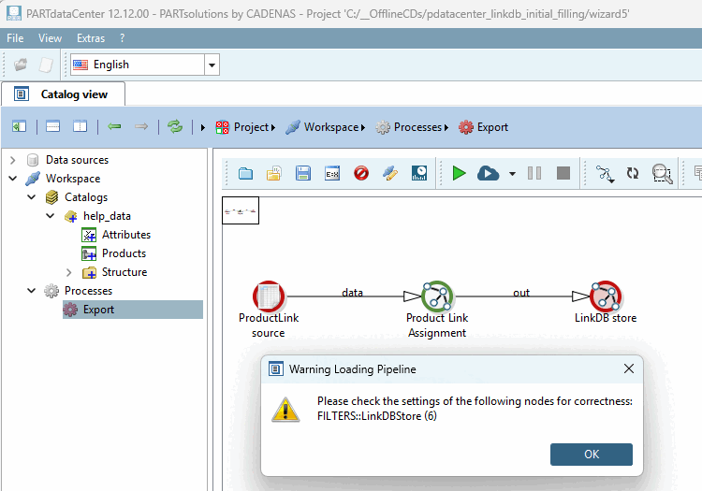Click the cloud run icon
The height and width of the screenshot is (491, 702).
click(x=488, y=173)
